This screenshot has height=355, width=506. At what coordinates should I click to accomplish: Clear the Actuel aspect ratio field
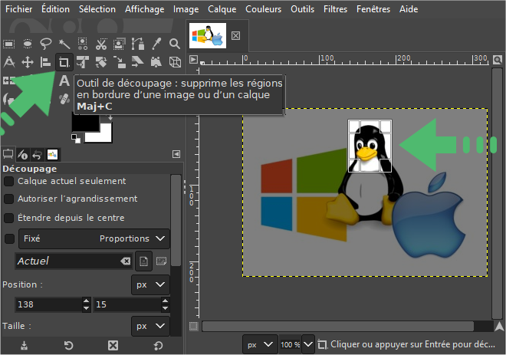tap(126, 261)
